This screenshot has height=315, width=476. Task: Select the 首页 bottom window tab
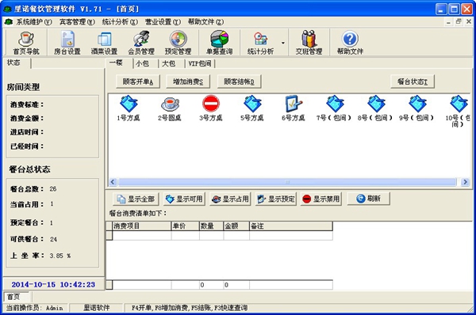pyautogui.click(x=17, y=297)
